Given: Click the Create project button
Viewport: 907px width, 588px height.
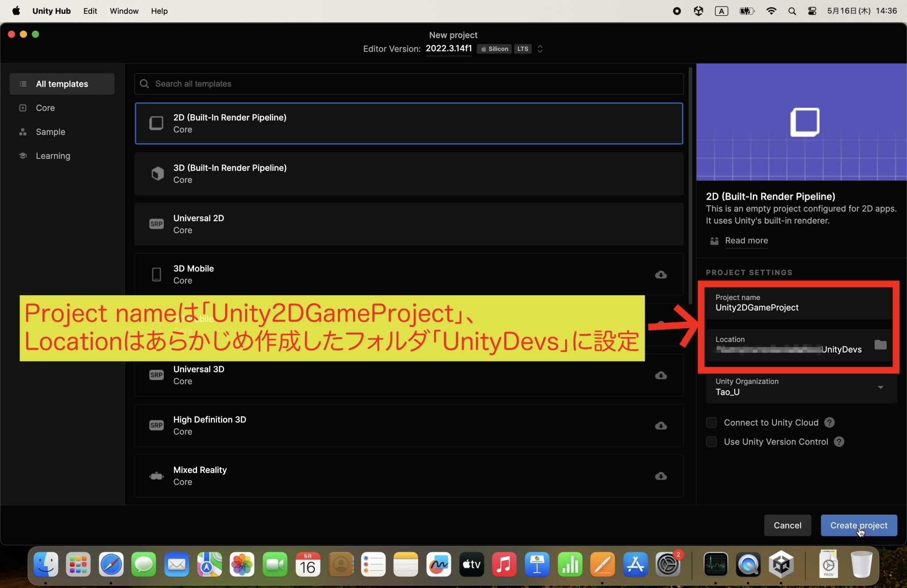Looking at the screenshot, I should click(858, 525).
